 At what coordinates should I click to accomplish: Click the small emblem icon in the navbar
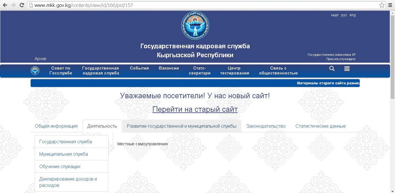point(35,71)
